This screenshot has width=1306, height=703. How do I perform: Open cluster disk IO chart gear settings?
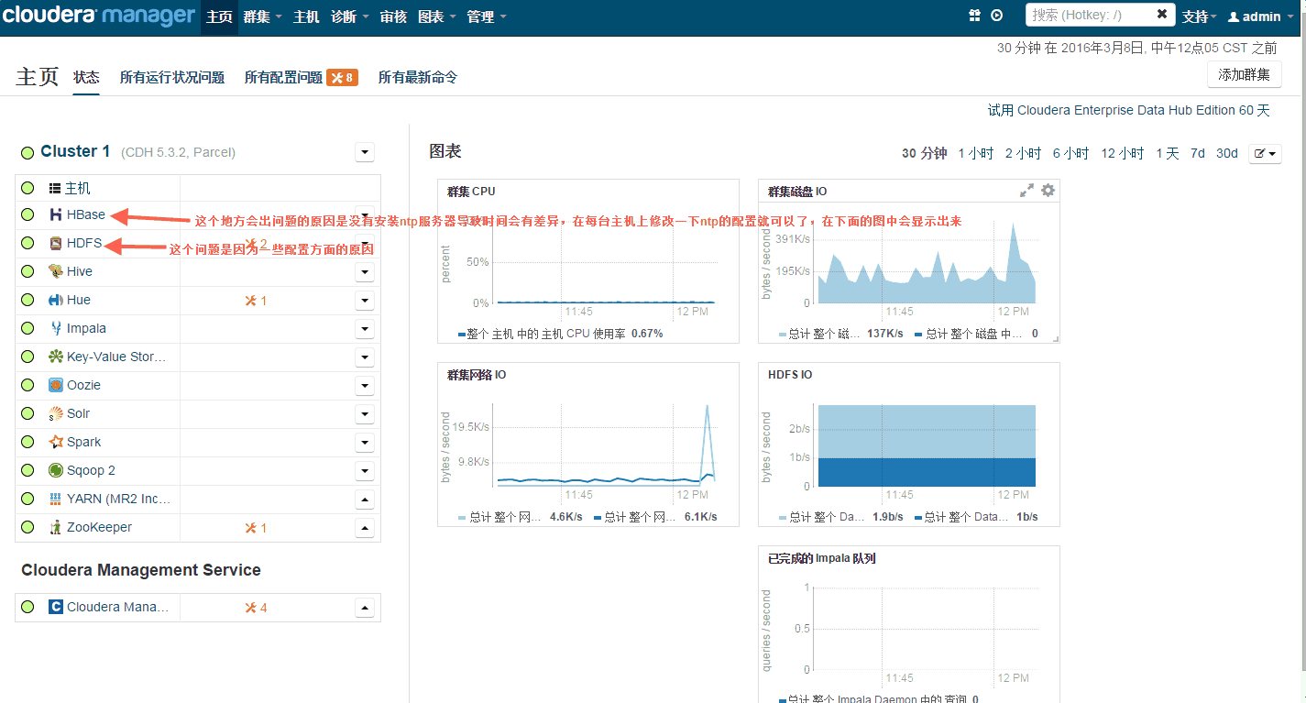(1048, 191)
